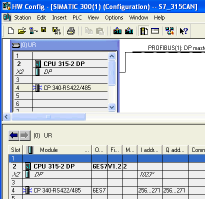Click the Configure Network icon

(169, 31)
